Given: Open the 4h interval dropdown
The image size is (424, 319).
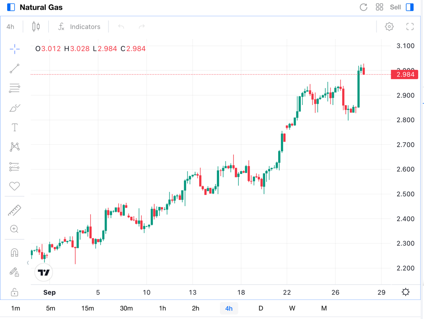Looking at the screenshot, I should 10,27.
